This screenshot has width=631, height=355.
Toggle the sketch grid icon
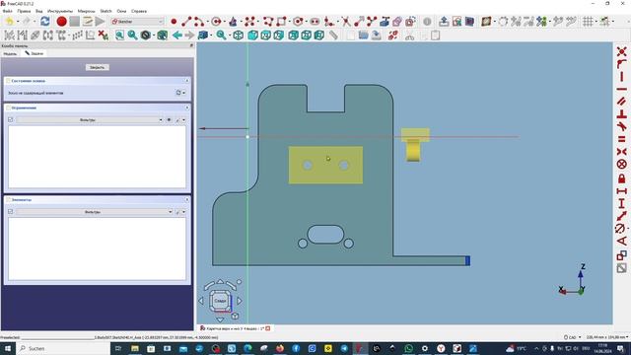(588, 22)
